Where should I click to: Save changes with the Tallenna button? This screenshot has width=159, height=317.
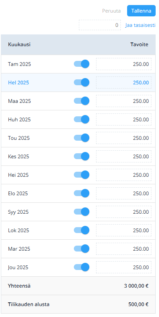(x=141, y=11)
